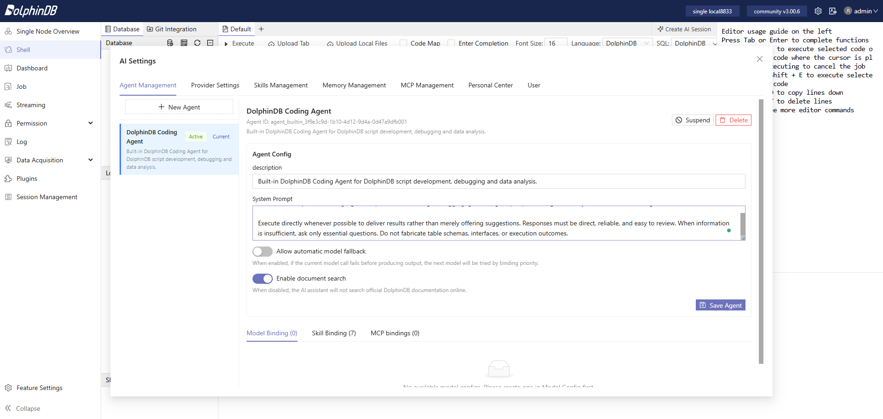Click the System Prompt textarea scrollbar
This screenshot has height=419, width=883.
[x=743, y=224]
